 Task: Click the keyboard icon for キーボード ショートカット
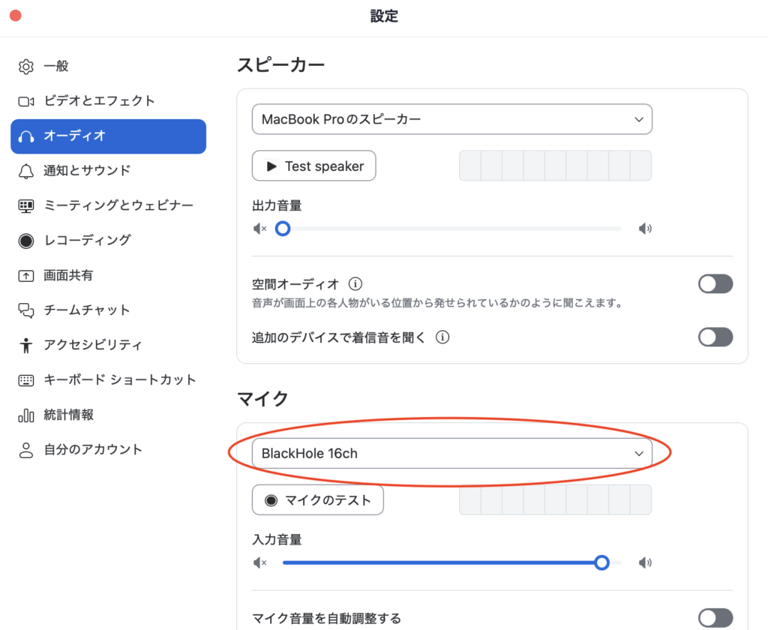point(26,380)
